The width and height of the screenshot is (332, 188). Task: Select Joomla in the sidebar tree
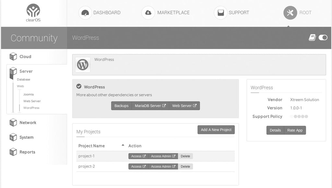click(x=29, y=94)
